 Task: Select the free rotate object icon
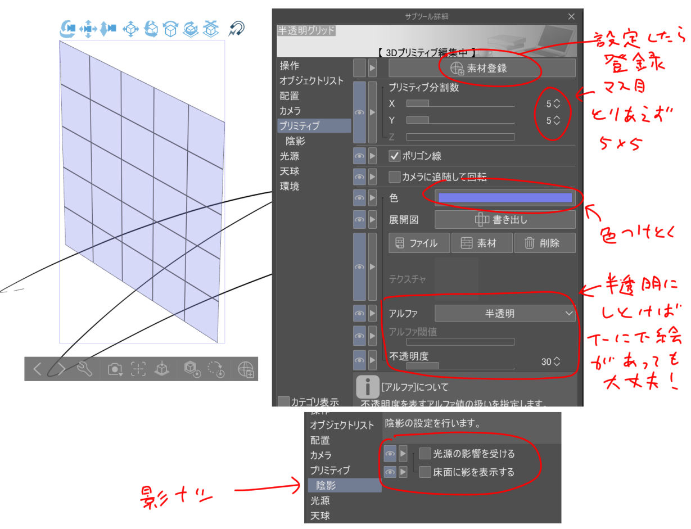click(151, 28)
